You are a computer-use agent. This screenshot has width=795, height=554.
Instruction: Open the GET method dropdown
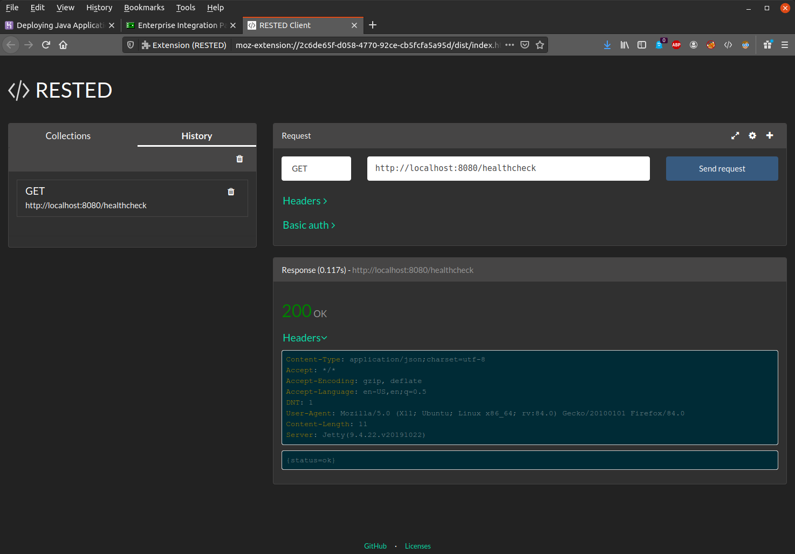(x=316, y=169)
